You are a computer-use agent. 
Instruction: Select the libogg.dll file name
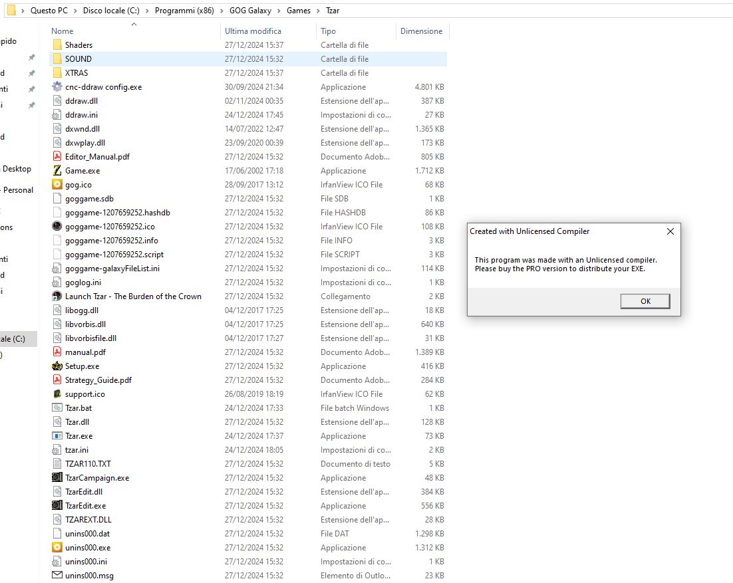point(82,310)
